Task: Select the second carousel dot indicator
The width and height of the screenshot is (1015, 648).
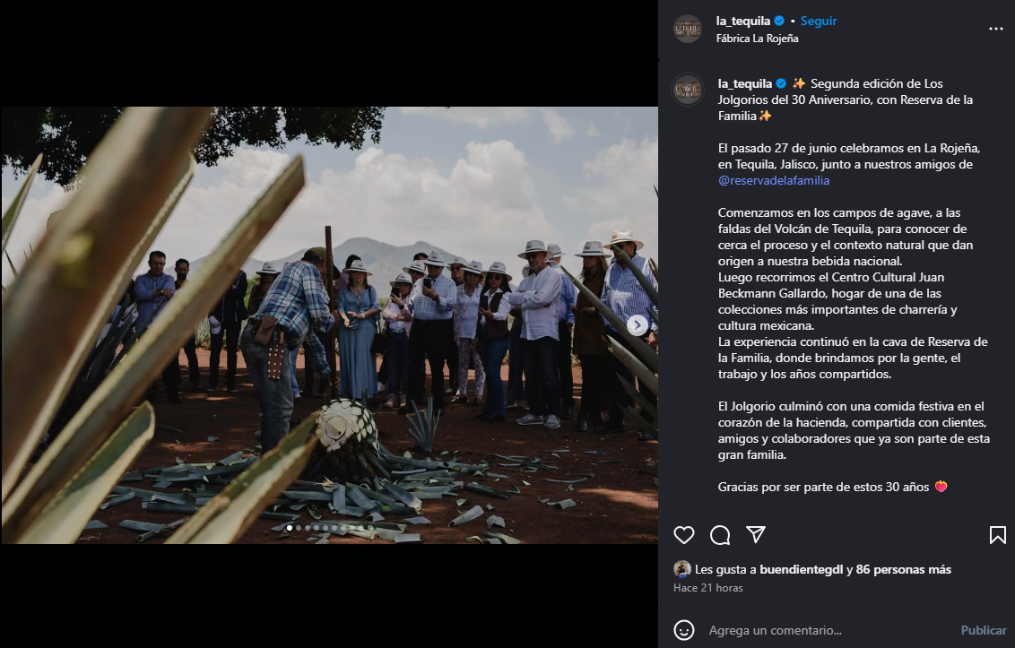Action: [299, 528]
